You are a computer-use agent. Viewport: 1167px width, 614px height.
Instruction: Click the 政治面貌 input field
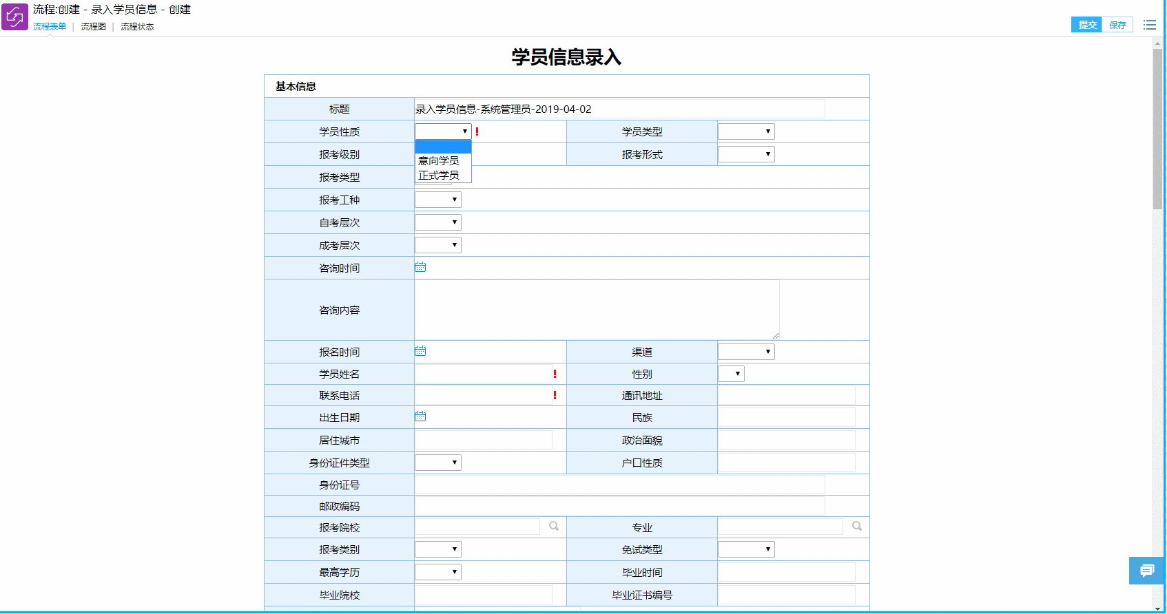coord(786,440)
